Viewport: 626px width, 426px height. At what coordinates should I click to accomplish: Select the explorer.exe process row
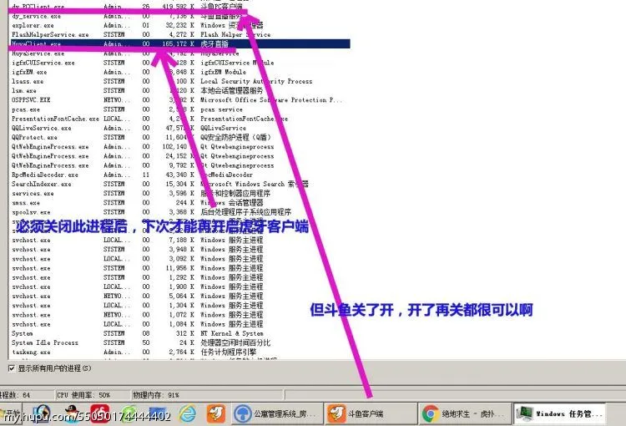click(179, 25)
